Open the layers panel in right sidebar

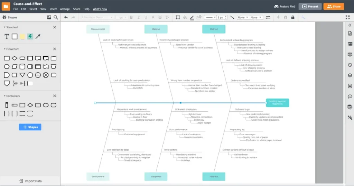(x=350, y=75)
